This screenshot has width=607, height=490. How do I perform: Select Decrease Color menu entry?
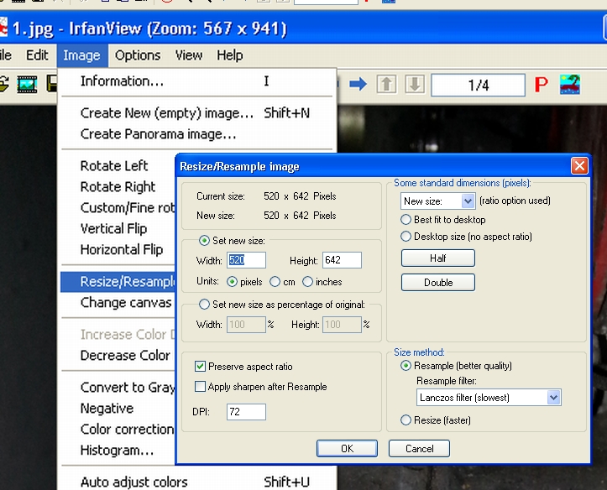pos(118,356)
